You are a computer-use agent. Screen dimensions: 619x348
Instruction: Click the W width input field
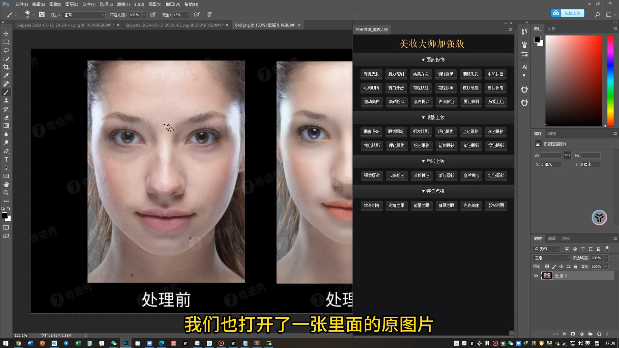[551, 156]
